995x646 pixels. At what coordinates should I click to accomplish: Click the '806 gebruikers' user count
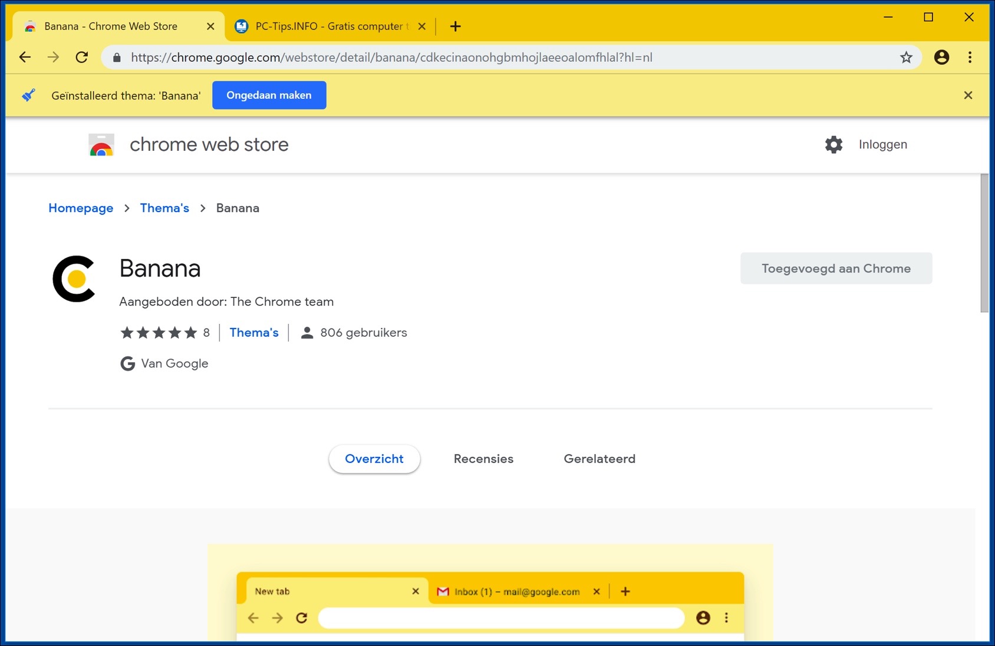tap(364, 333)
